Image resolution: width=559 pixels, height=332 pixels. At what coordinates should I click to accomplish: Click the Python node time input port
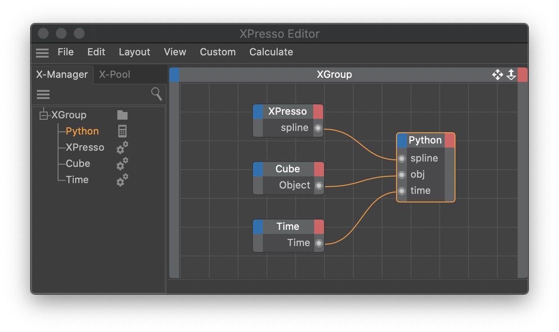pyautogui.click(x=402, y=191)
